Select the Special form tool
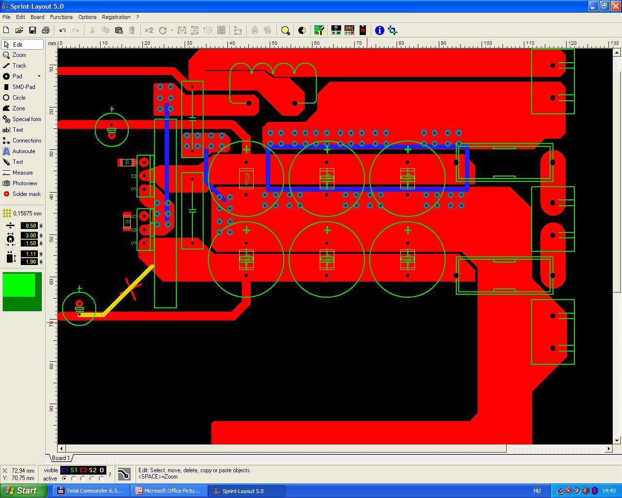Screen dimensions: 622x498 22,119
